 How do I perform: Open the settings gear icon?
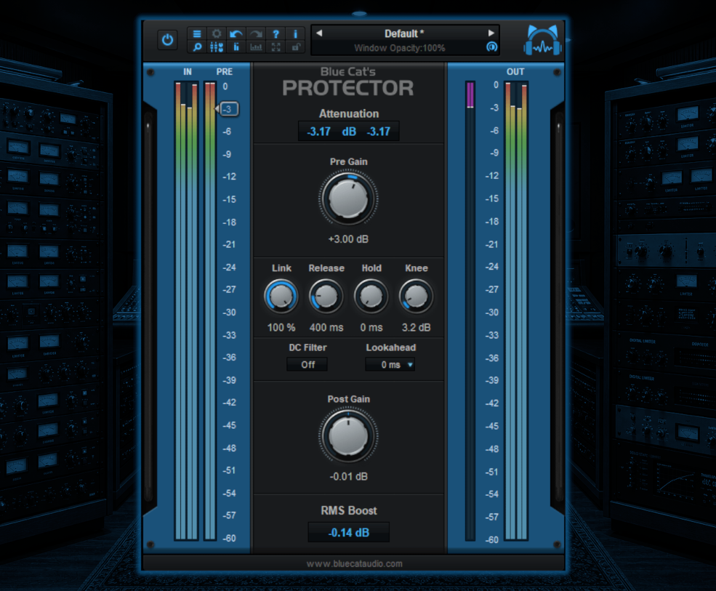217,33
